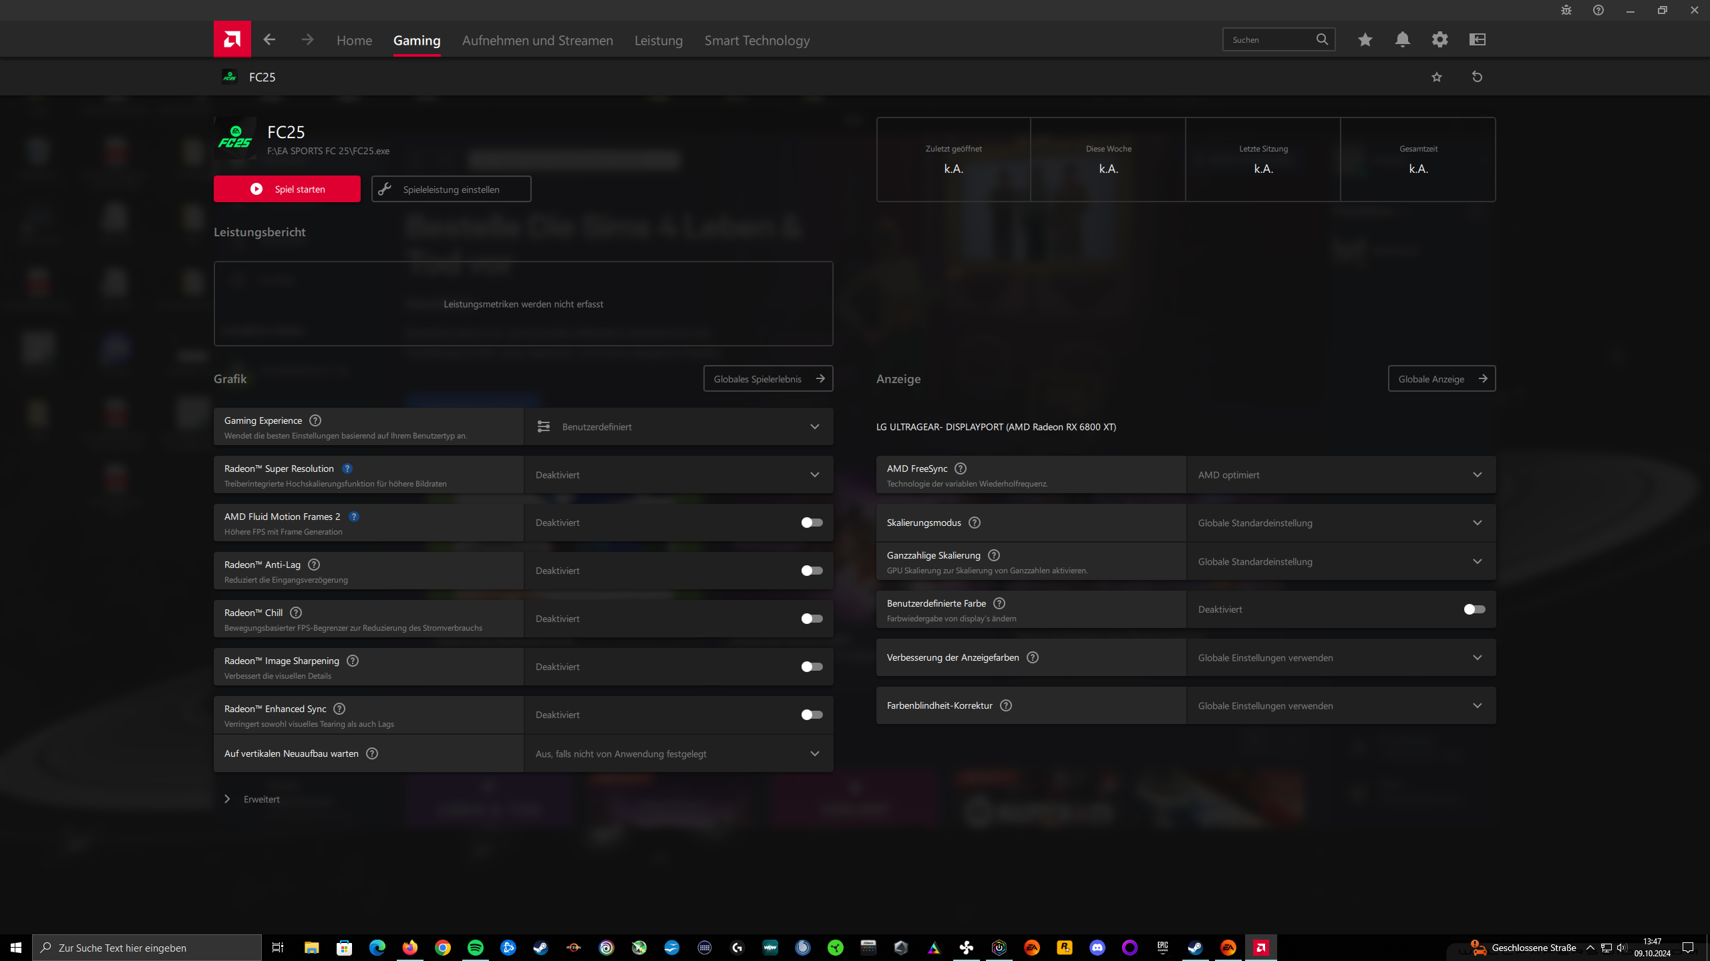Enable AMD Fluid Motion Frames 2 toggle
Screen dimensions: 1710x961
(x=812, y=523)
